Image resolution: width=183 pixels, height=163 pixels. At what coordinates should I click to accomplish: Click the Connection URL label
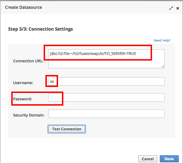(x=28, y=61)
